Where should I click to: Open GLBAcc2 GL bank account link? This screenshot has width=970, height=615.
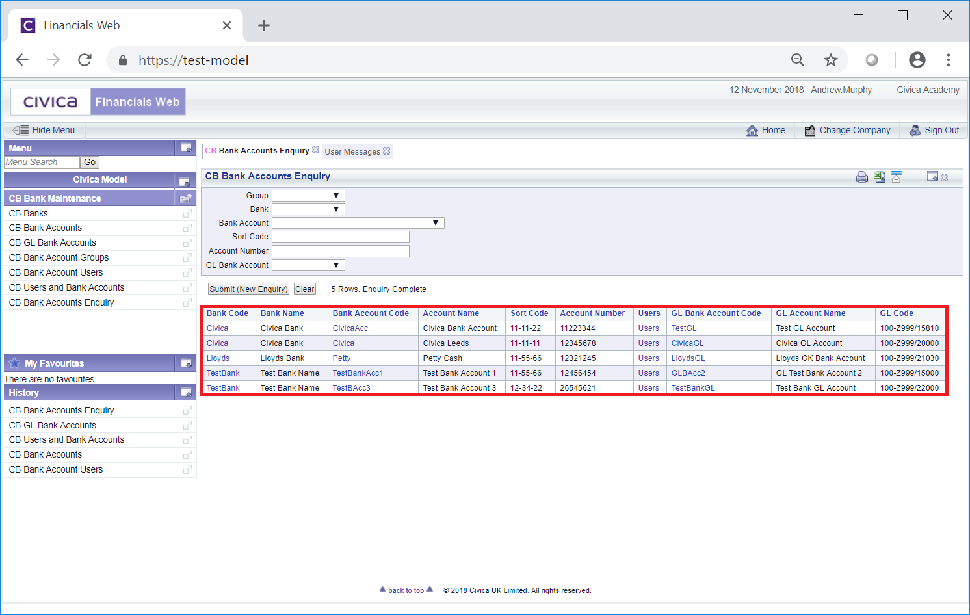click(x=688, y=373)
